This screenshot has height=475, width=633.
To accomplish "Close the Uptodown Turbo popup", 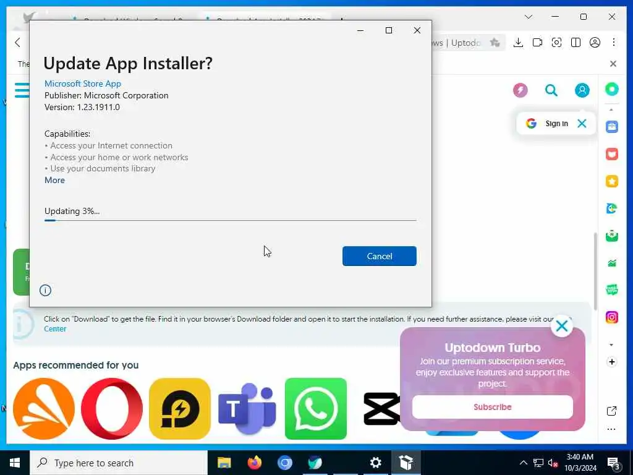I will [x=561, y=326].
